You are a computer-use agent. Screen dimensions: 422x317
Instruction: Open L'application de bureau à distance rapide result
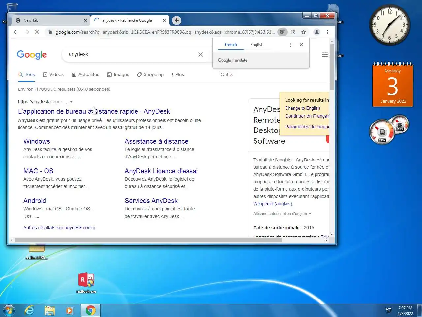(94, 111)
